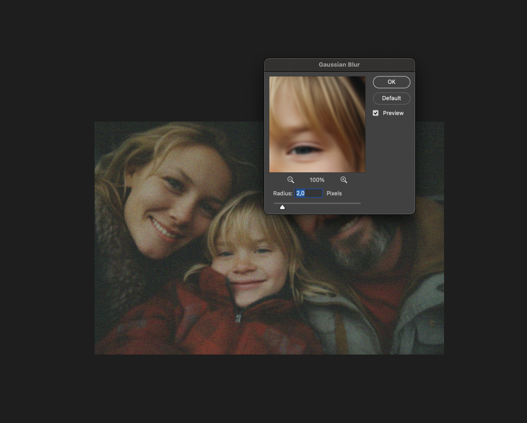Click the OK button in Gaussian Blur
This screenshot has height=423, width=527.
(391, 82)
